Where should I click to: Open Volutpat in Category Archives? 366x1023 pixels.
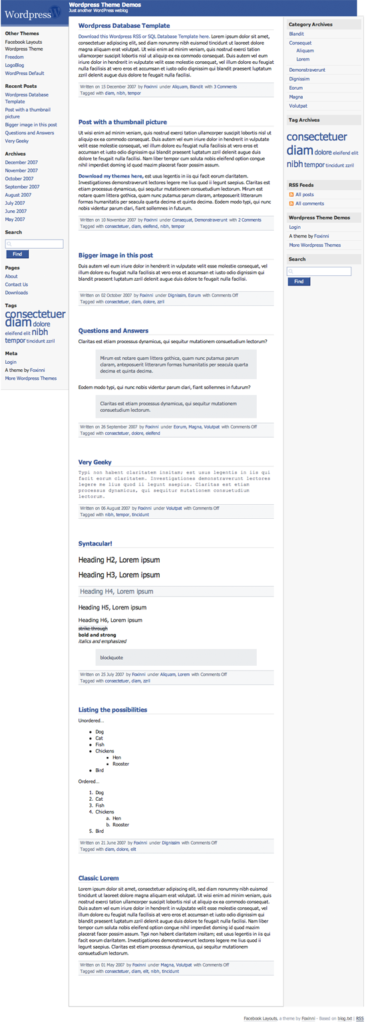coord(298,106)
